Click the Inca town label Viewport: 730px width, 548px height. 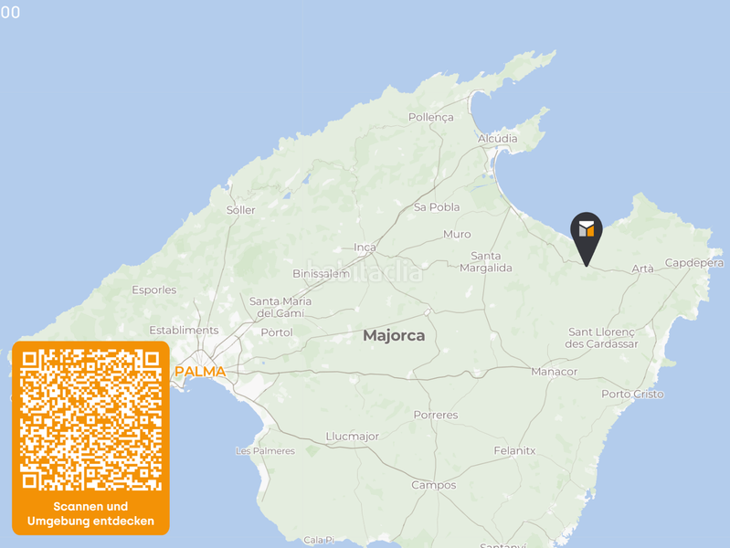[365, 248]
